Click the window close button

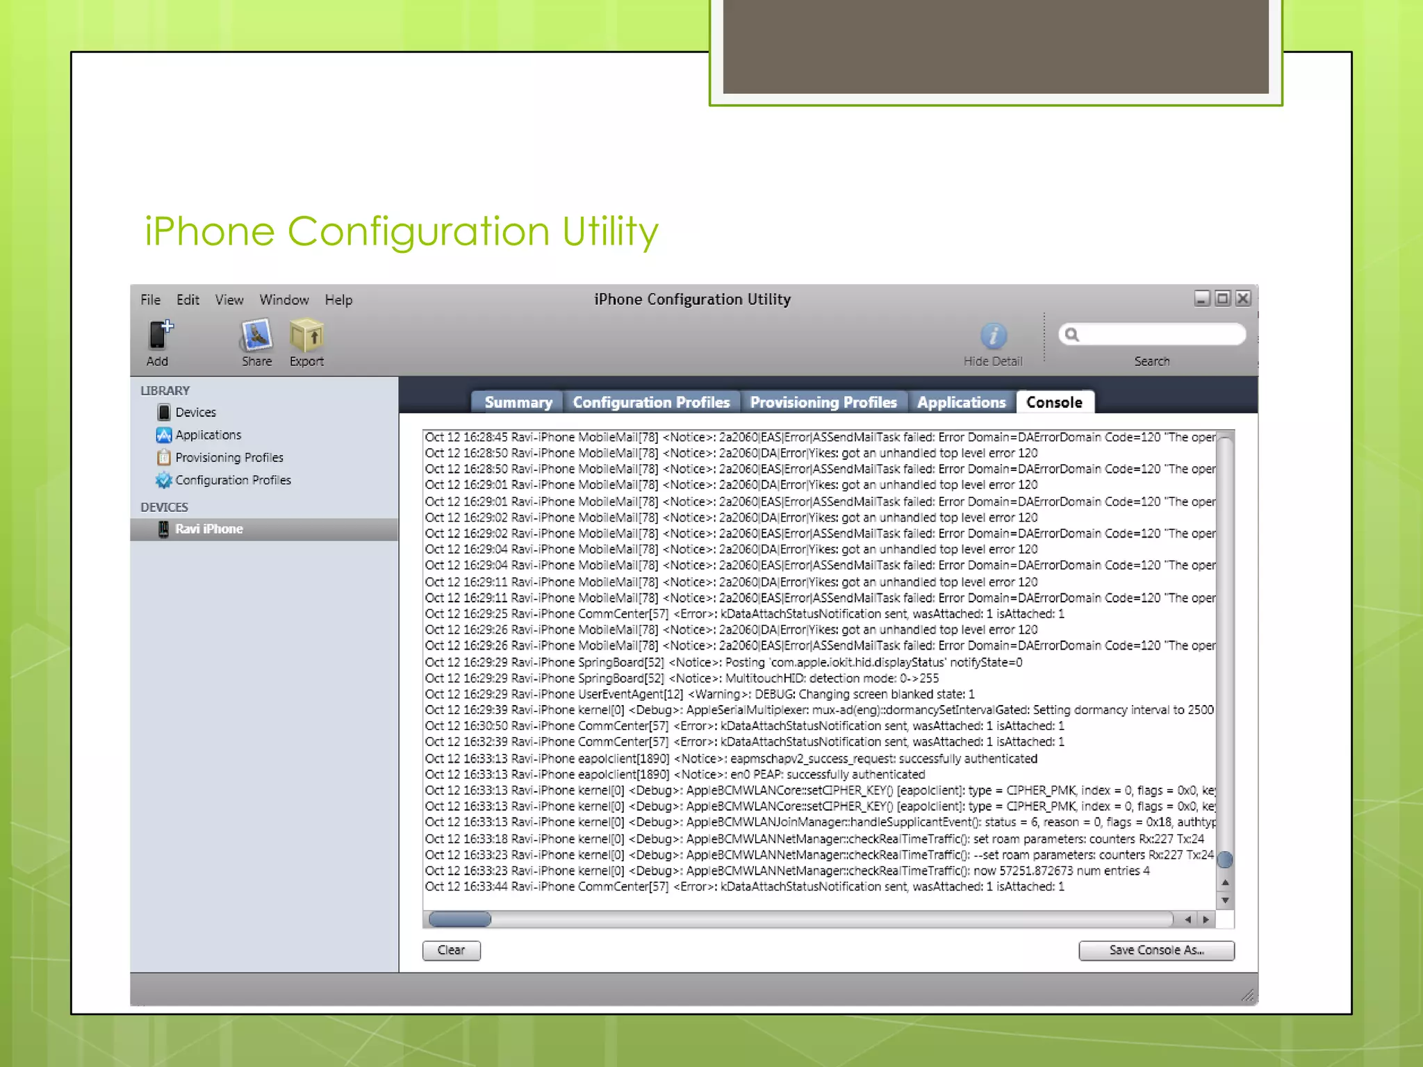click(x=1244, y=299)
